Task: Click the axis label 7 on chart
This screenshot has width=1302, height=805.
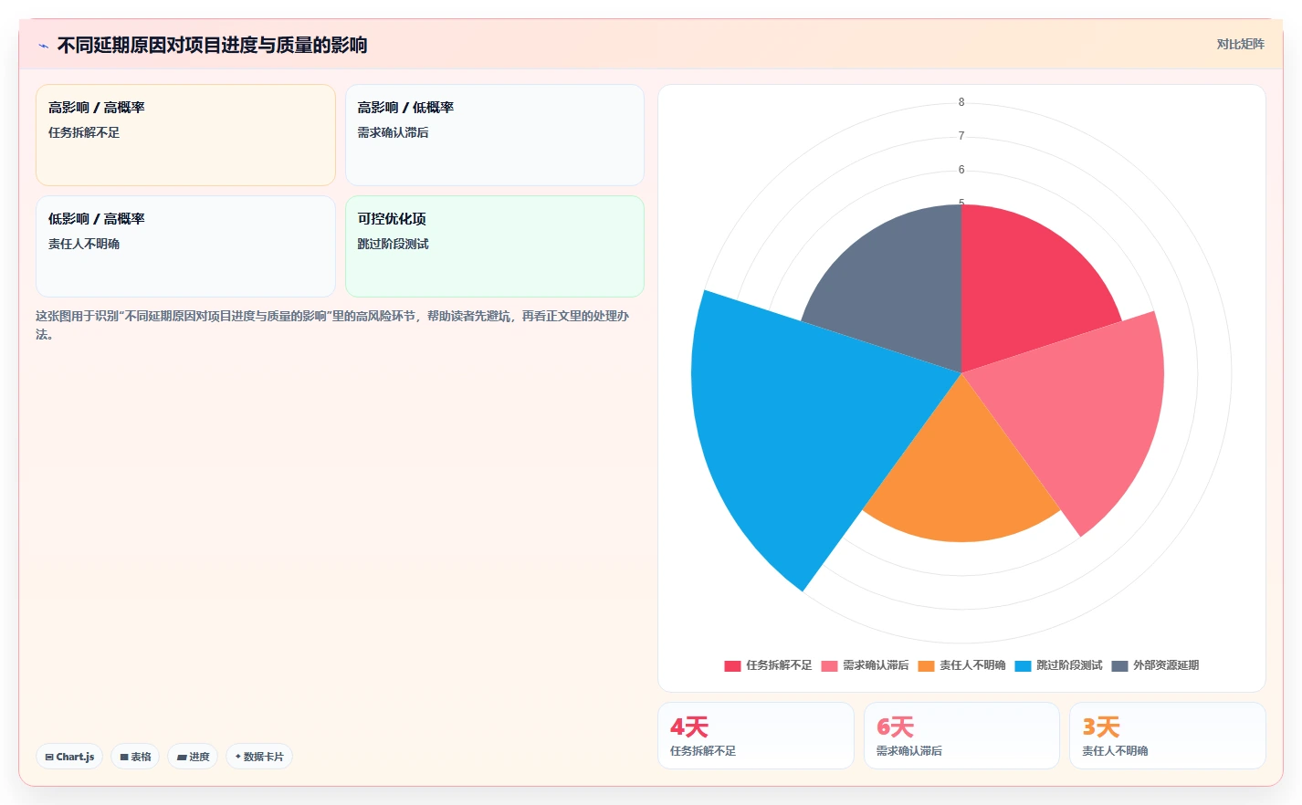Action: click(x=961, y=136)
